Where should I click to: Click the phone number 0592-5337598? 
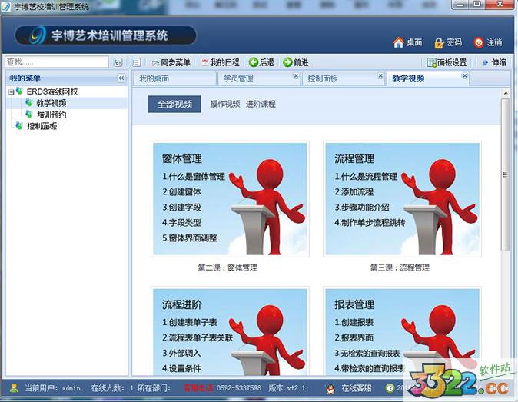click(x=239, y=388)
